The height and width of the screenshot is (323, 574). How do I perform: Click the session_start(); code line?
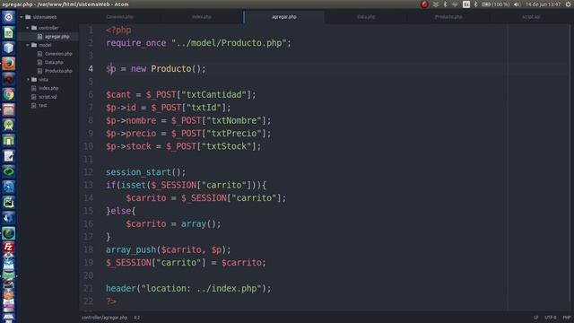pos(145,172)
